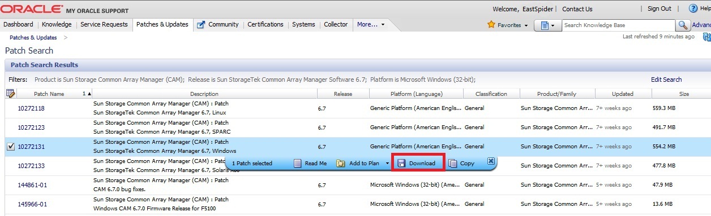Open the Add to Plan dropdown arrow
Image resolution: width=711 pixels, height=216 pixels.
387,164
